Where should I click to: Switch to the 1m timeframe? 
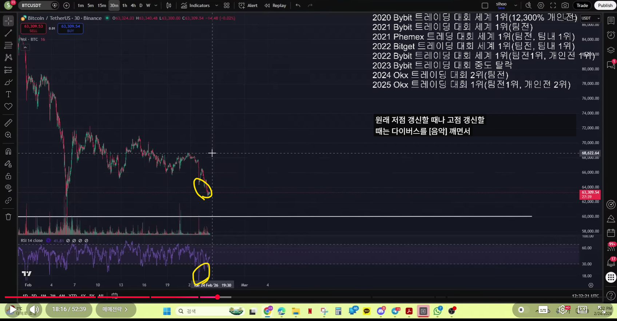pyautogui.click(x=81, y=5)
